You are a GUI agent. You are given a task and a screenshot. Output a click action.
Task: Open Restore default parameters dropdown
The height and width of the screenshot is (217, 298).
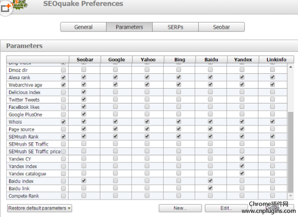coord(39,208)
